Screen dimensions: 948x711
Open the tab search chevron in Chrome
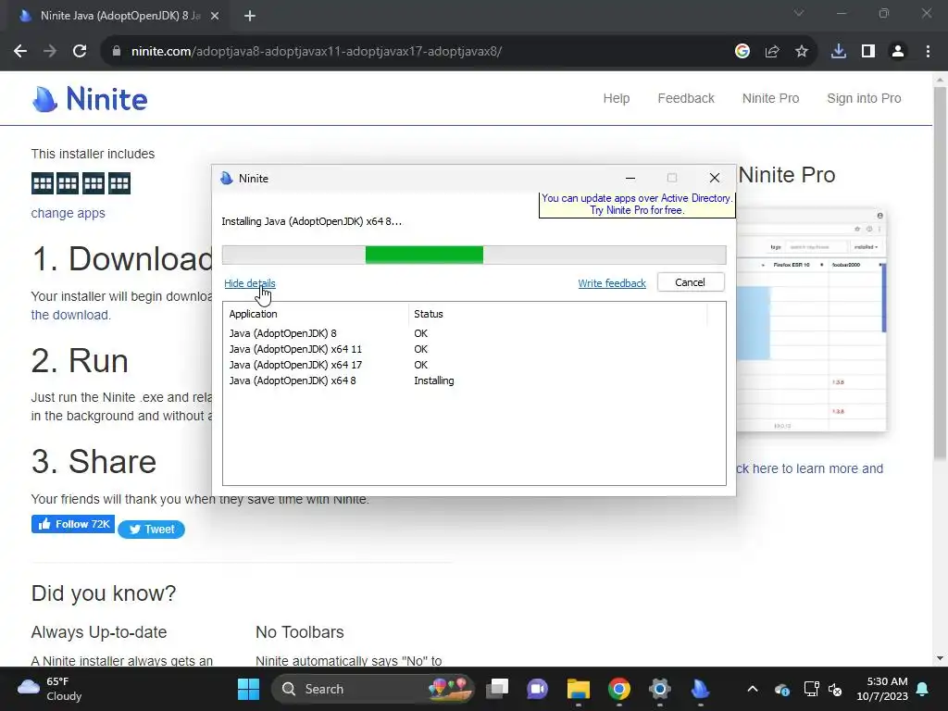(799, 13)
